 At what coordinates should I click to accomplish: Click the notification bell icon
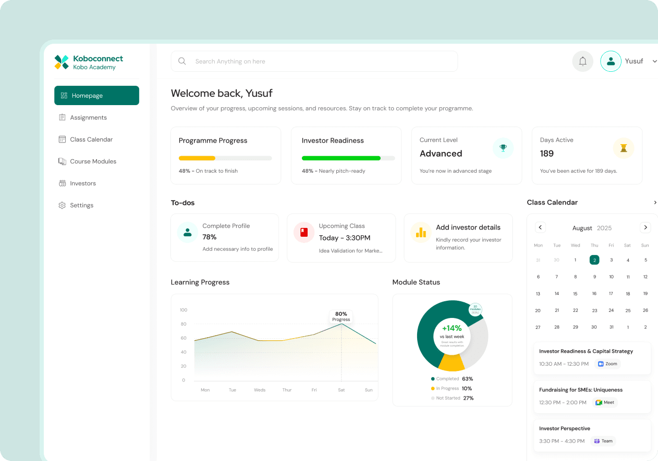tap(582, 61)
